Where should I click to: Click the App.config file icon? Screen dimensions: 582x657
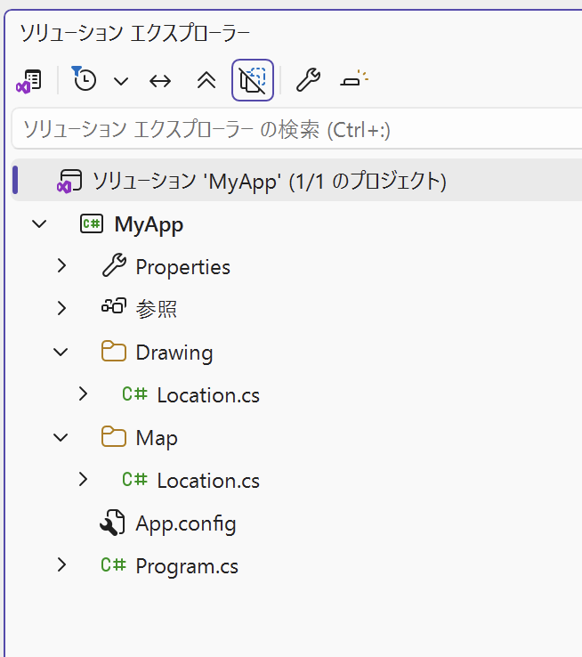112,523
